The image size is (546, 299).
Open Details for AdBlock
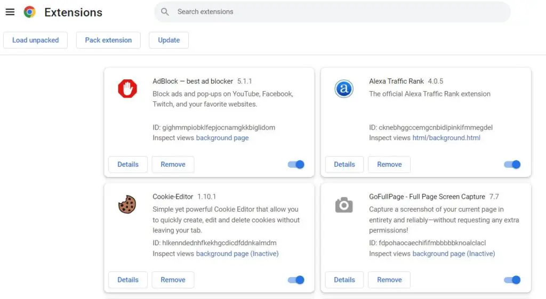(128, 164)
